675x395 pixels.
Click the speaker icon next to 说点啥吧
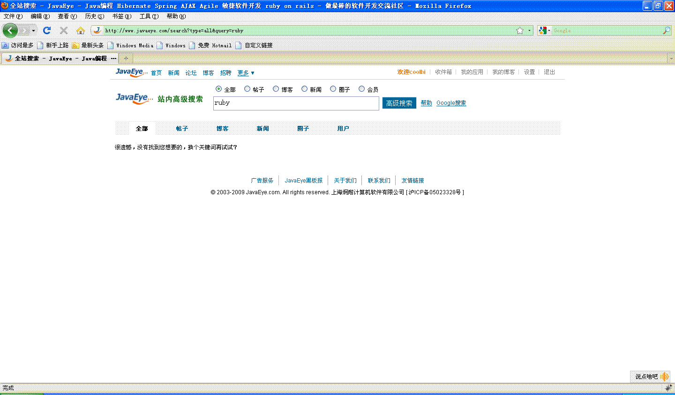pos(664,377)
